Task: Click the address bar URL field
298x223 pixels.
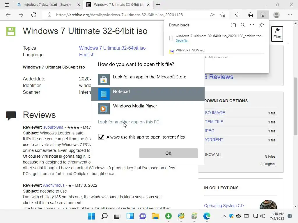Action: (x=119, y=15)
